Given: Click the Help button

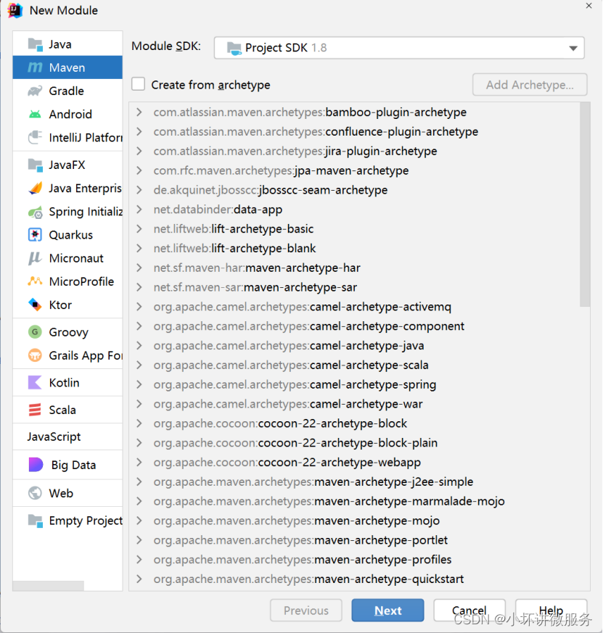Looking at the screenshot, I should point(551,611).
